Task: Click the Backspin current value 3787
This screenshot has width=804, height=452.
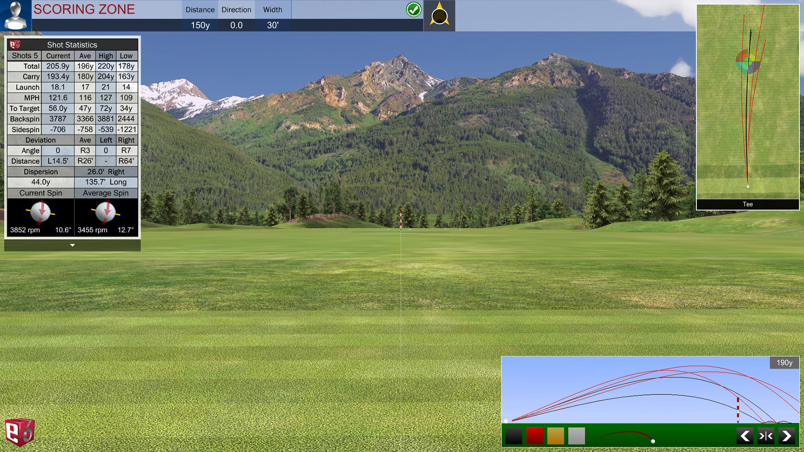Action: (x=58, y=119)
